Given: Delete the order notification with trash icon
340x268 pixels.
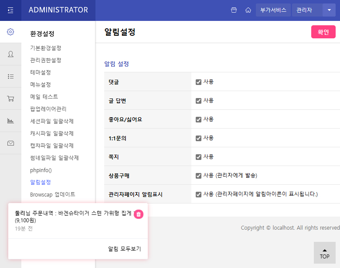Looking at the screenshot, I should click(x=139, y=214).
